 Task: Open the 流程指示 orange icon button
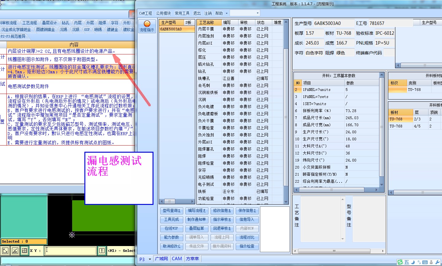147,26
